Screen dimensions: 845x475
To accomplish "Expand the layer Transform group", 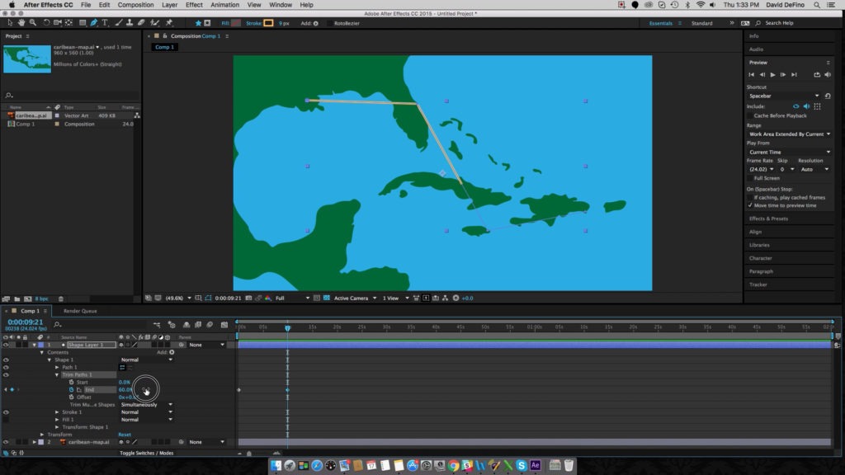I will (x=42, y=435).
